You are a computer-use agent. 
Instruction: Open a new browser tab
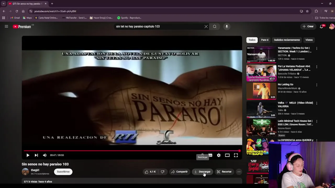click(52, 4)
